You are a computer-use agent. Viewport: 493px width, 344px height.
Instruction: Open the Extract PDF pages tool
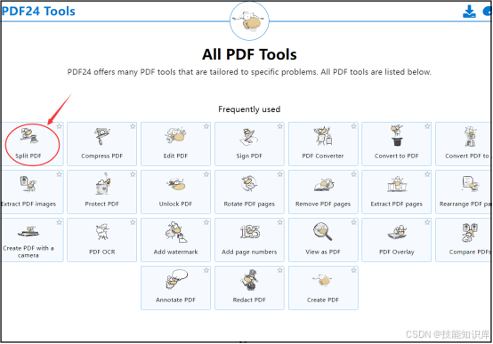coord(397,192)
